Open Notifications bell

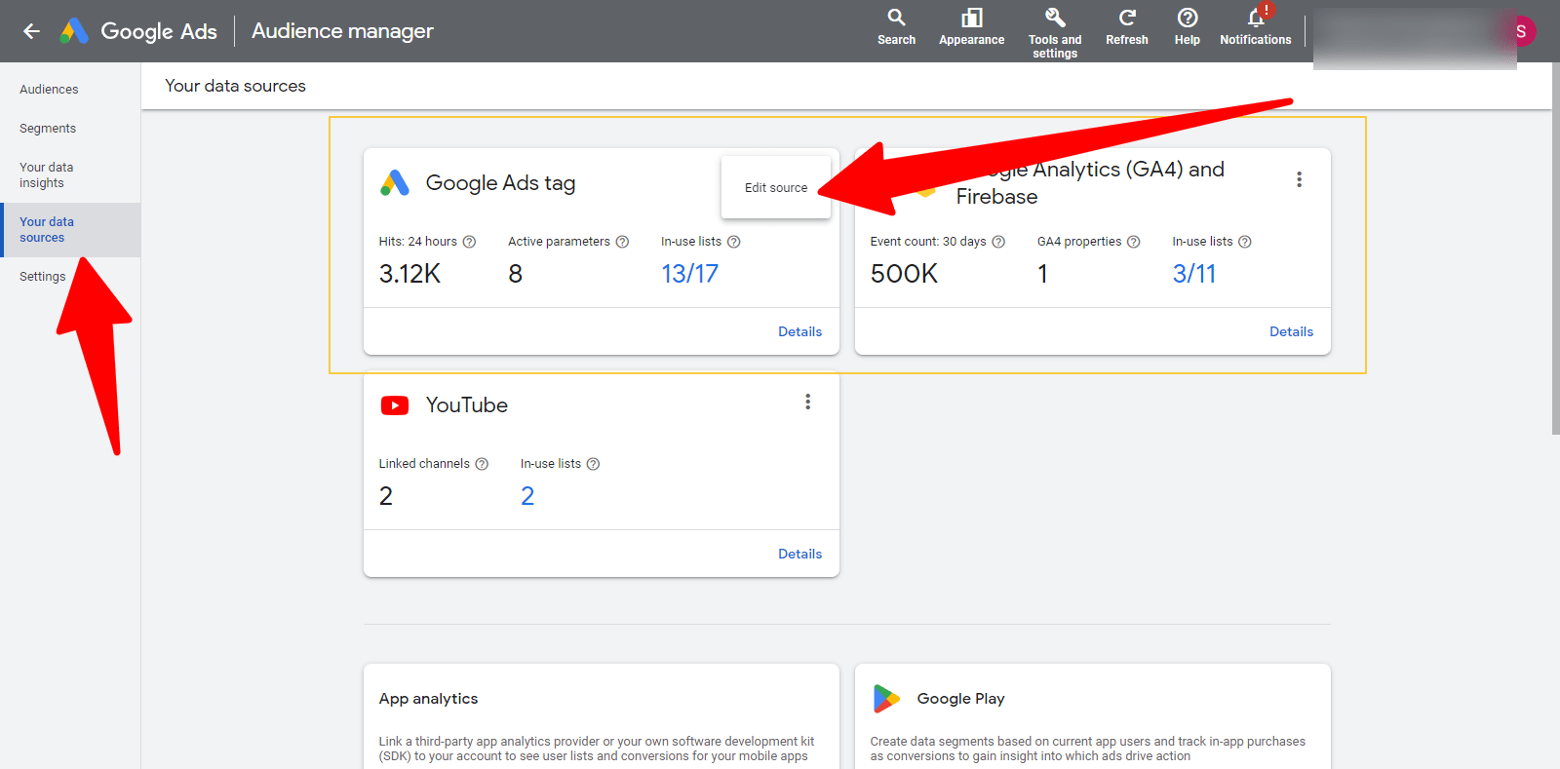(1256, 19)
